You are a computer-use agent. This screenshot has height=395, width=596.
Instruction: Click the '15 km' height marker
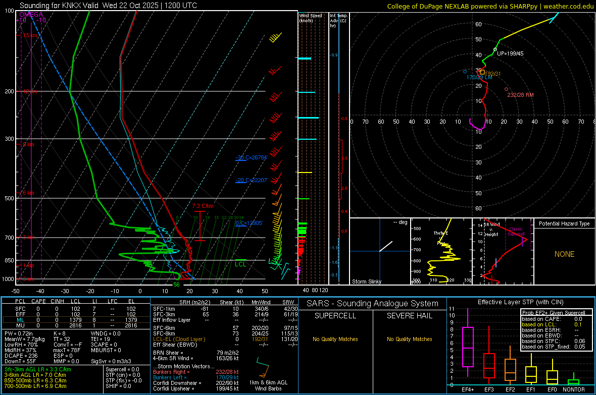tap(30, 35)
